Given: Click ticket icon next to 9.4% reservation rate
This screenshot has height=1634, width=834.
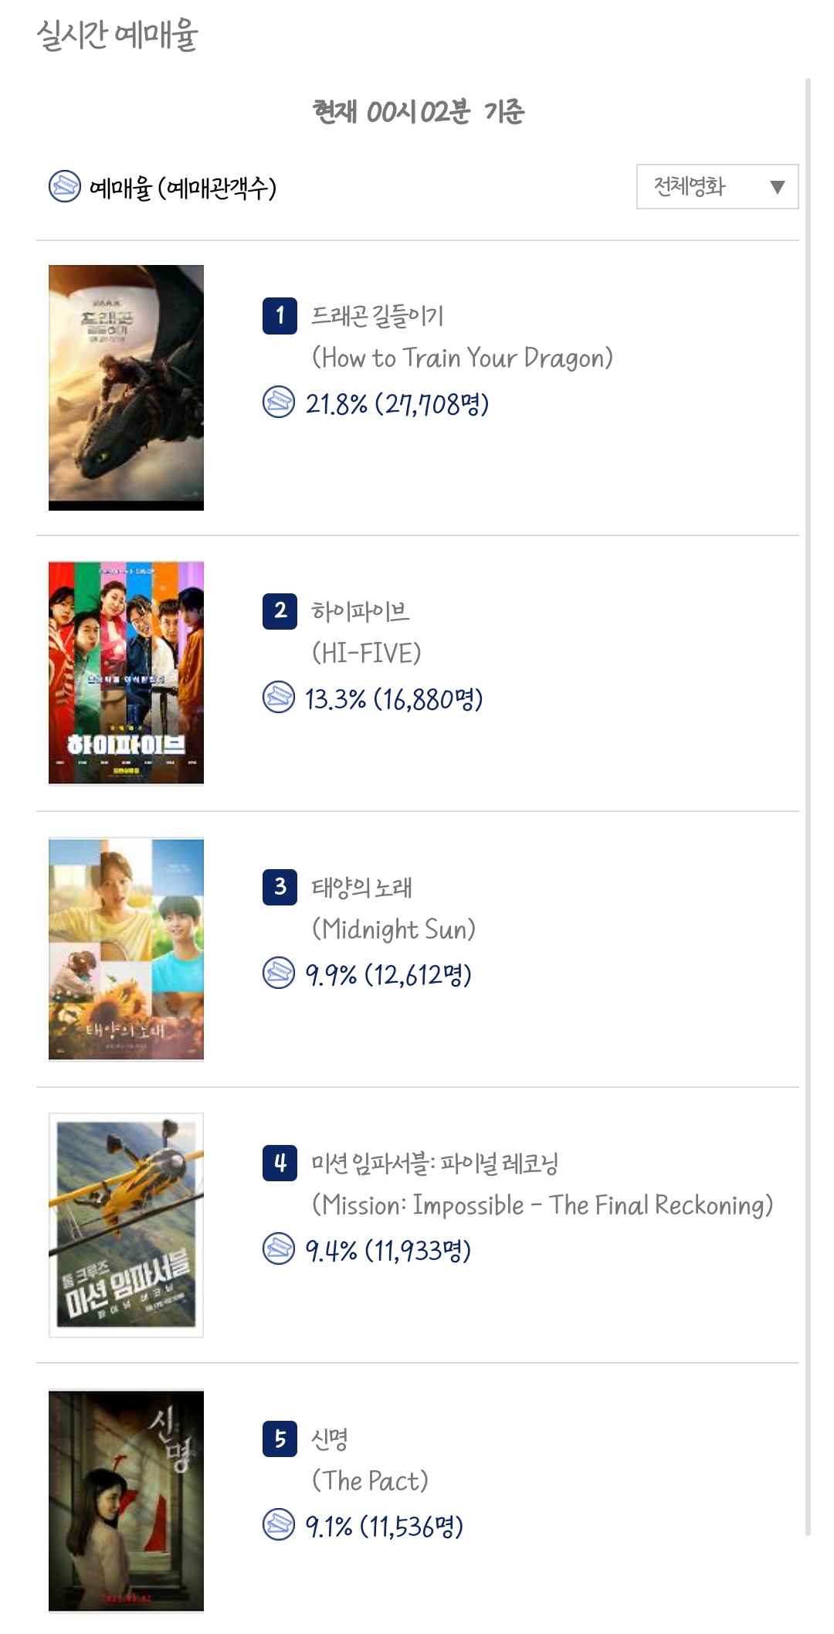Looking at the screenshot, I should (278, 1248).
